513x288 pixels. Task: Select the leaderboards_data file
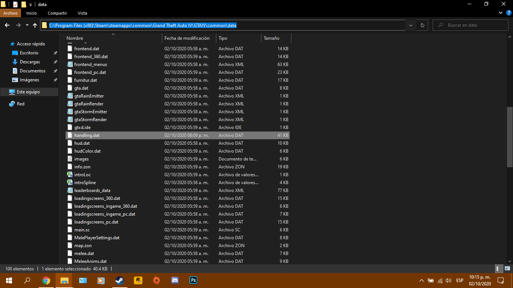(x=178, y=190)
